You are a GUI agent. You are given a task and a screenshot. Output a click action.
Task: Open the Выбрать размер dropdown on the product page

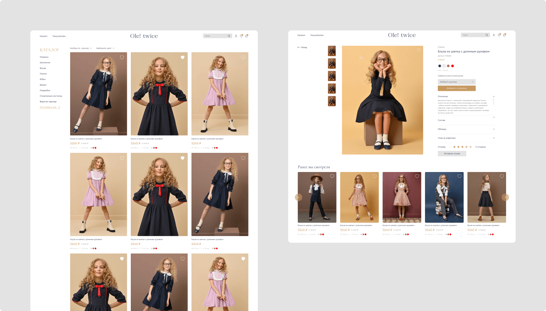[x=457, y=82]
